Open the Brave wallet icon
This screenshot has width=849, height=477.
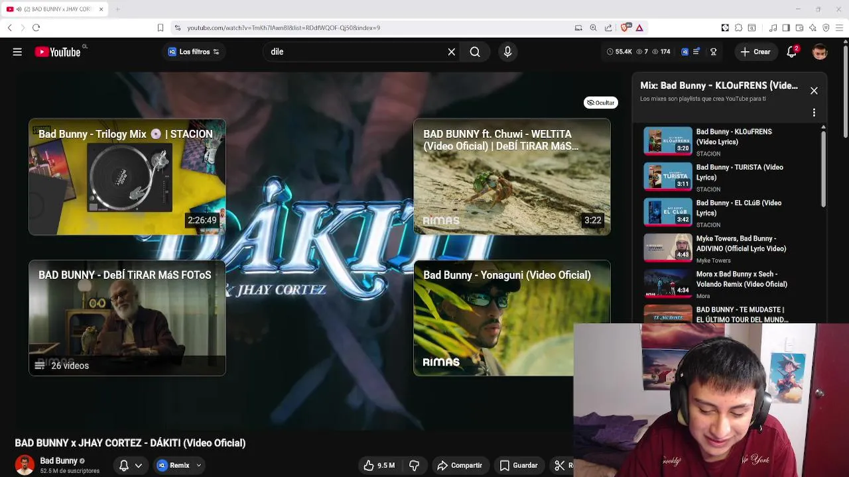(799, 28)
